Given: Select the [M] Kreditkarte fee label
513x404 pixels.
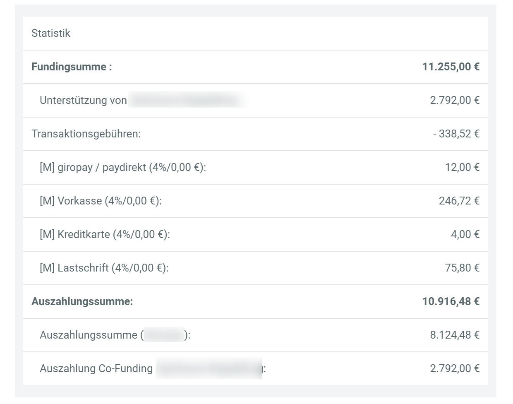Looking at the screenshot, I should click(105, 234).
